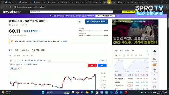Select the 1W chart interval
This screenshot has height=95, width=169.
(x=41, y=61)
